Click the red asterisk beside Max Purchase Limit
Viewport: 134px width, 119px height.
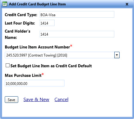coord(43,74)
